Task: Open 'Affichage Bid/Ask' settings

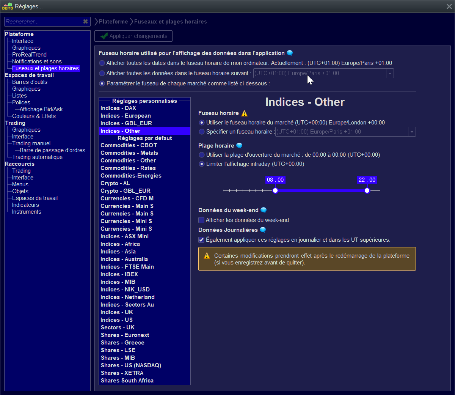Action: coord(41,109)
